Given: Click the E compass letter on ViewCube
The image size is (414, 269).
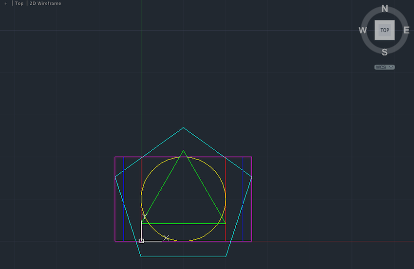Looking at the screenshot, I should pos(407,30).
